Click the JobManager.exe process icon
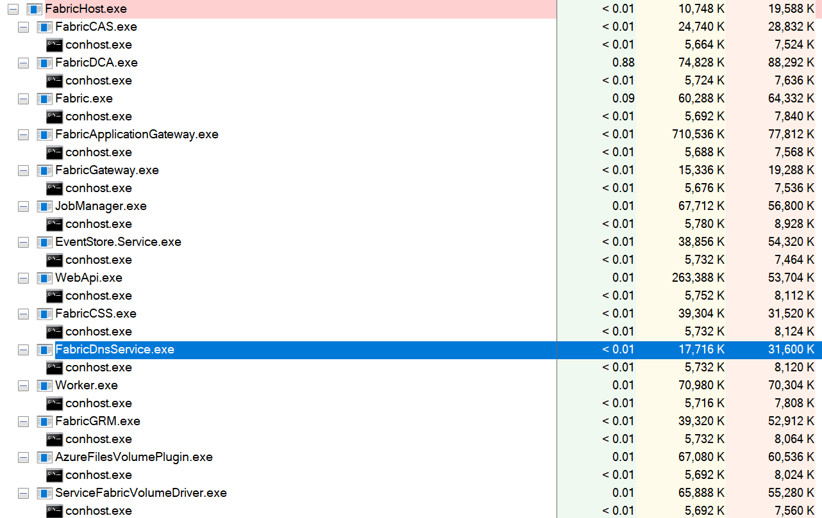Viewport: 822px width, 518px height. coord(44,206)
